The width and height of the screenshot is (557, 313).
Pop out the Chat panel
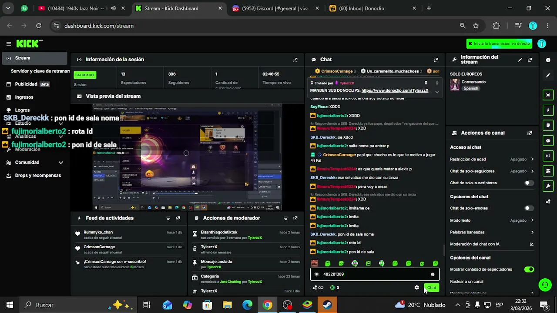tap(436, 60)
